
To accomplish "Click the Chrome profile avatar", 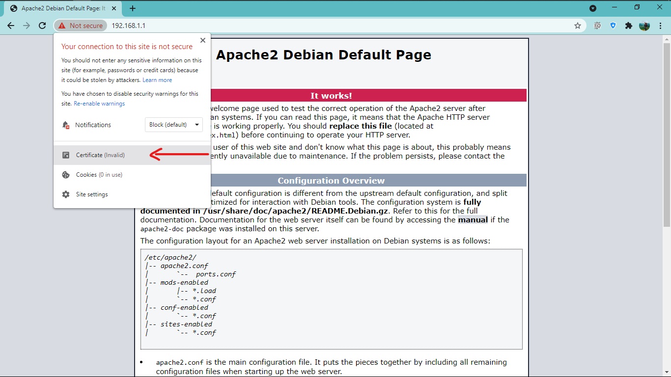I will [x=645, y=25].
